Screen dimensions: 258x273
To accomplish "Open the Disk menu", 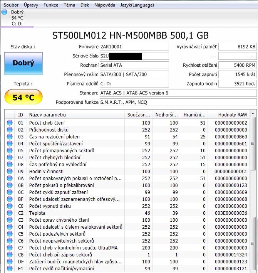I will pos(85,5).
